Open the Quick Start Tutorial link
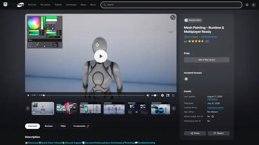 click(51, 143)
